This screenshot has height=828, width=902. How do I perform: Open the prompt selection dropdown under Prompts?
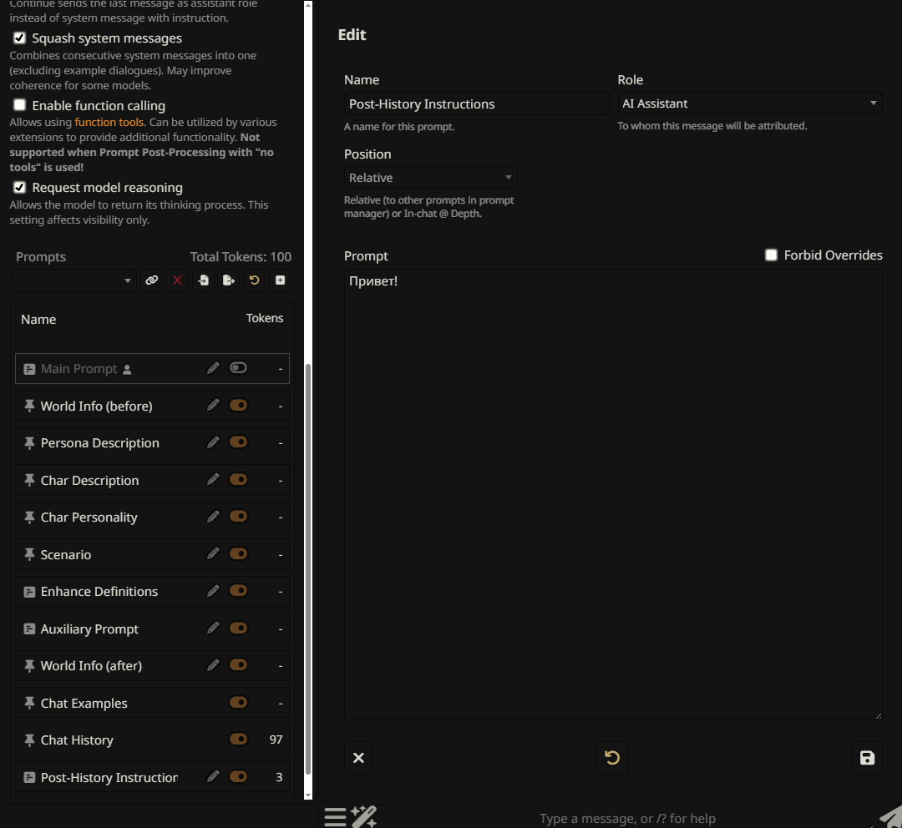click(74, 280)
